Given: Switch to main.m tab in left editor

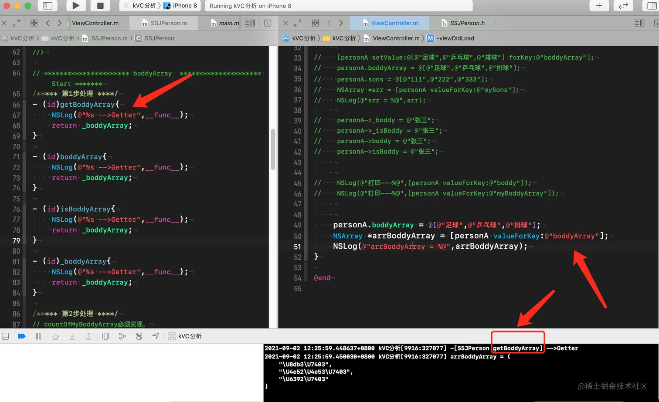Looking at the screenshot, I should click(224, 23).
